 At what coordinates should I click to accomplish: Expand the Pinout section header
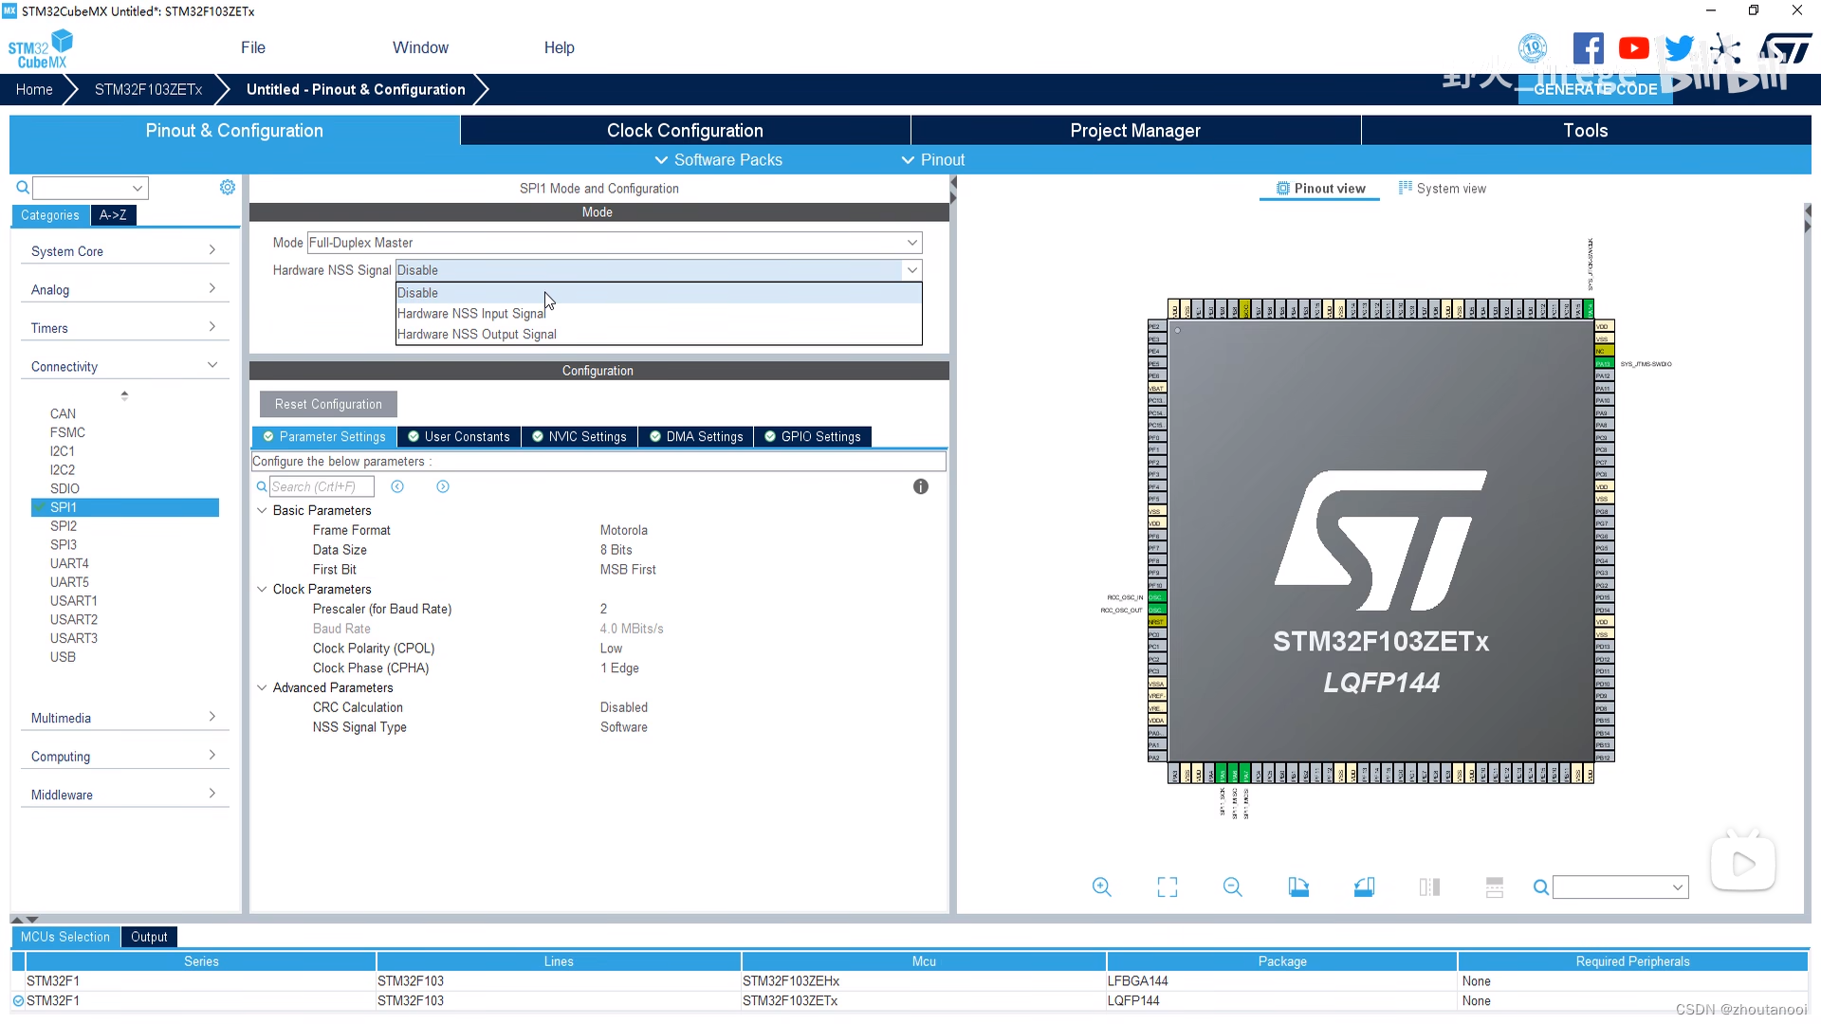click(x=933, y=158)
